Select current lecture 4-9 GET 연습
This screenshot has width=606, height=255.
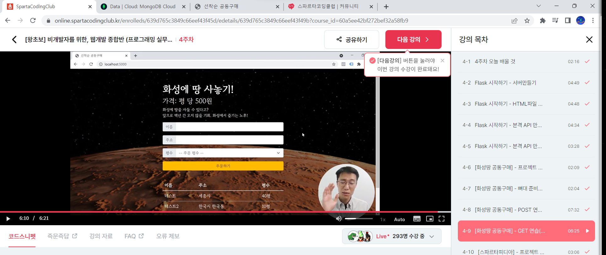[x=526, y=231]
